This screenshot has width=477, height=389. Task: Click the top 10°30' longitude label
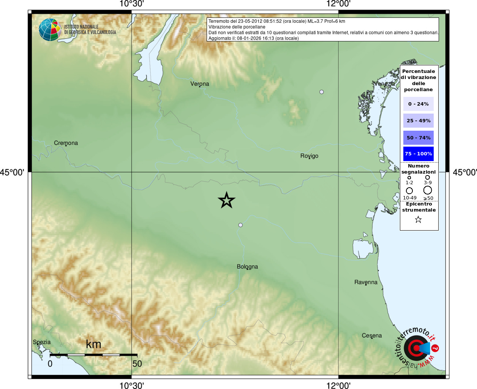[132, 4]
